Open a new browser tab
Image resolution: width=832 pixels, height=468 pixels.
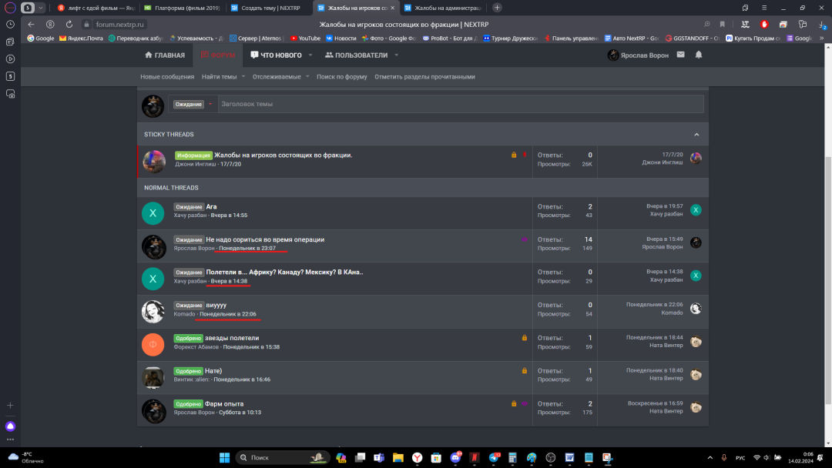tap(497, 8)
